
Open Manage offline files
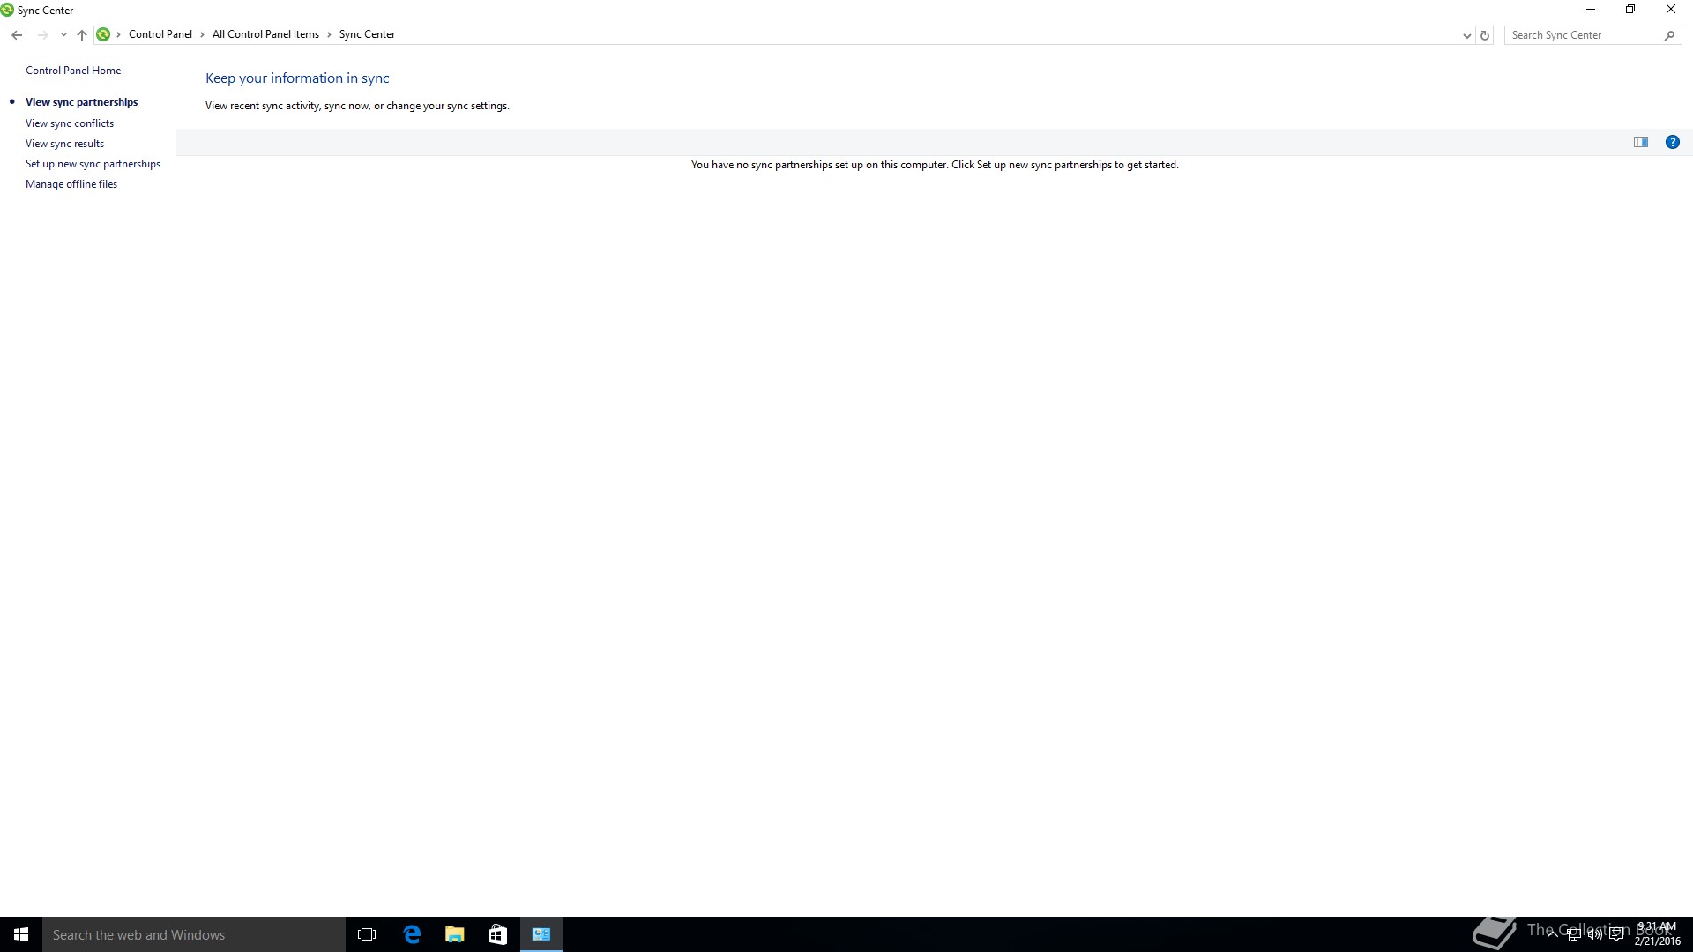pos(71,184)
